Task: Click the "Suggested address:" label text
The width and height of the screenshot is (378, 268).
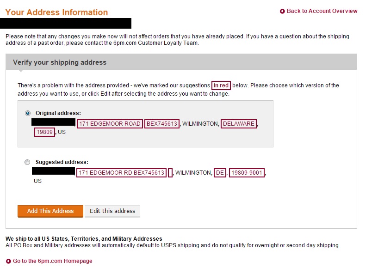Action: 62,162
